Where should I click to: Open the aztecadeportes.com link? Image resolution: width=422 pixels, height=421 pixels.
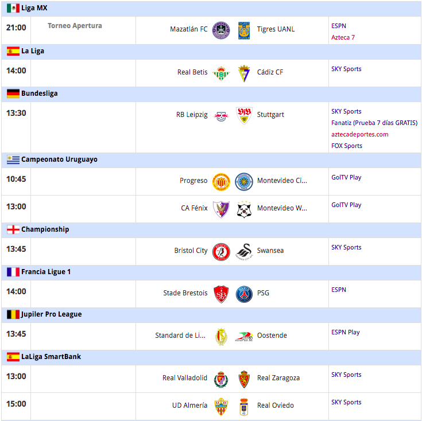[359, 134]
